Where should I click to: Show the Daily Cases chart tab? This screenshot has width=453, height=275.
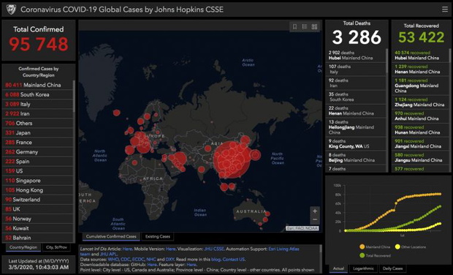click(x=392, y=268)
